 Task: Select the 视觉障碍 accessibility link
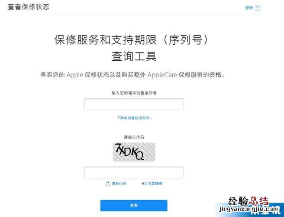(155, 184)
